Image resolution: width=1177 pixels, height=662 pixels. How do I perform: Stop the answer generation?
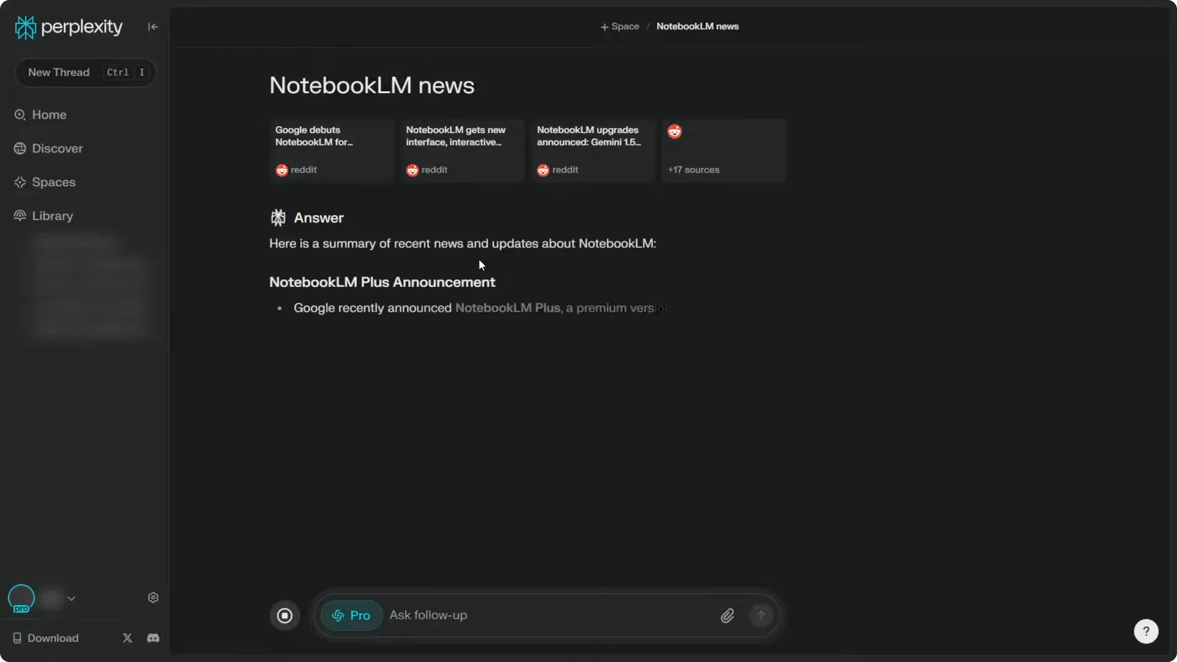tap(284, 615)
